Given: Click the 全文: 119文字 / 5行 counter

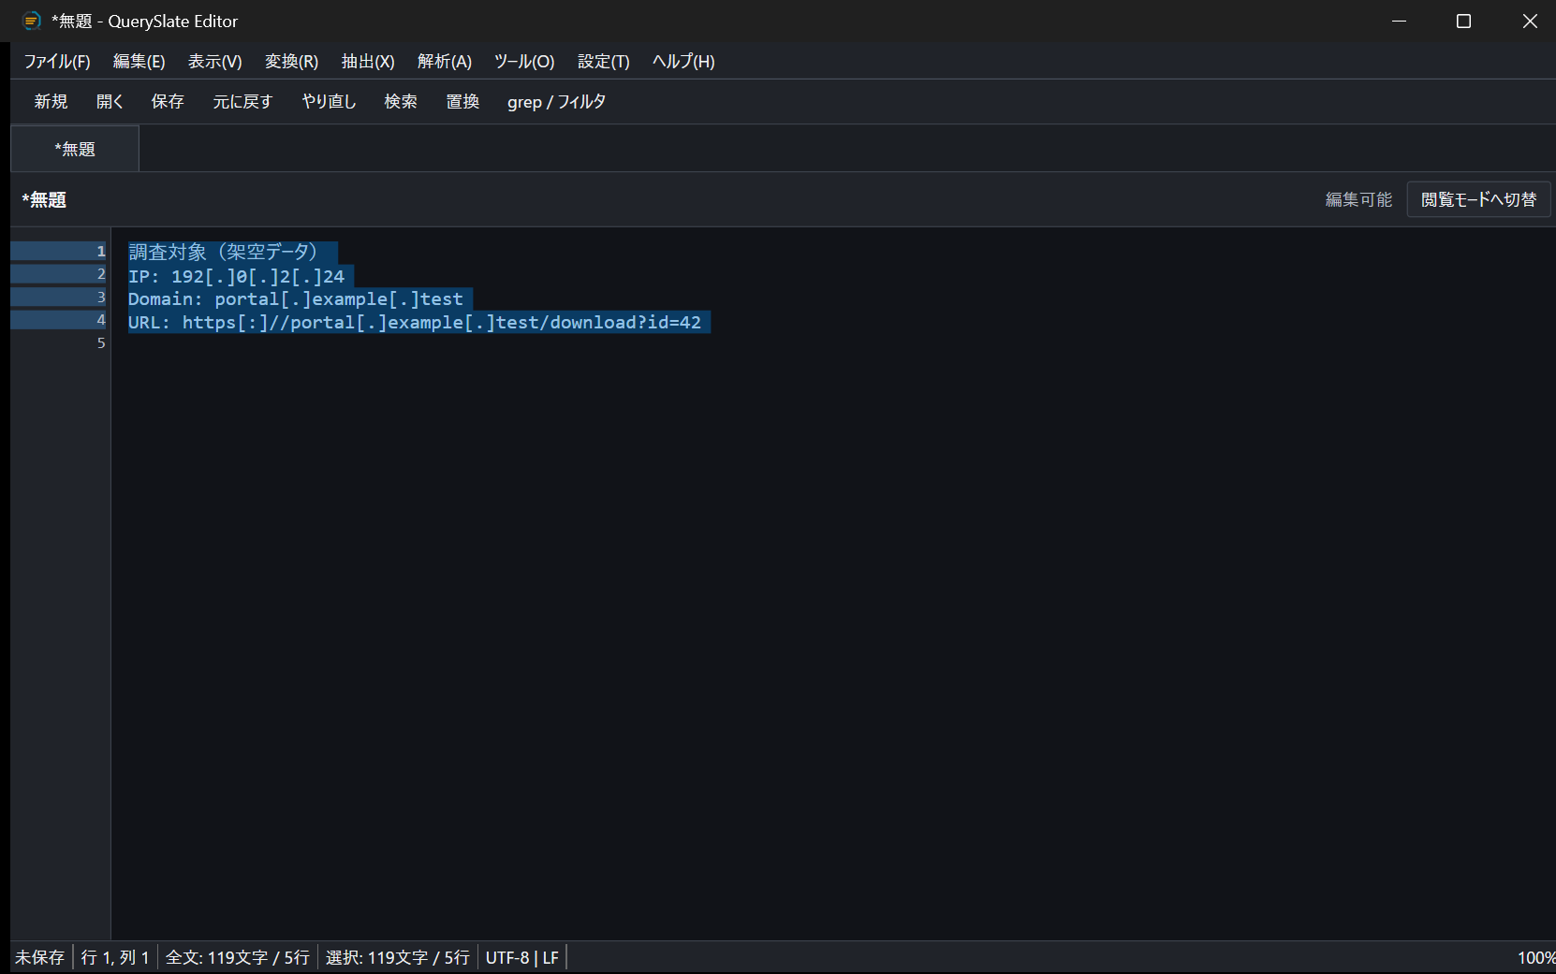Looking at the screenshot, I should click(x=238, y=957).
